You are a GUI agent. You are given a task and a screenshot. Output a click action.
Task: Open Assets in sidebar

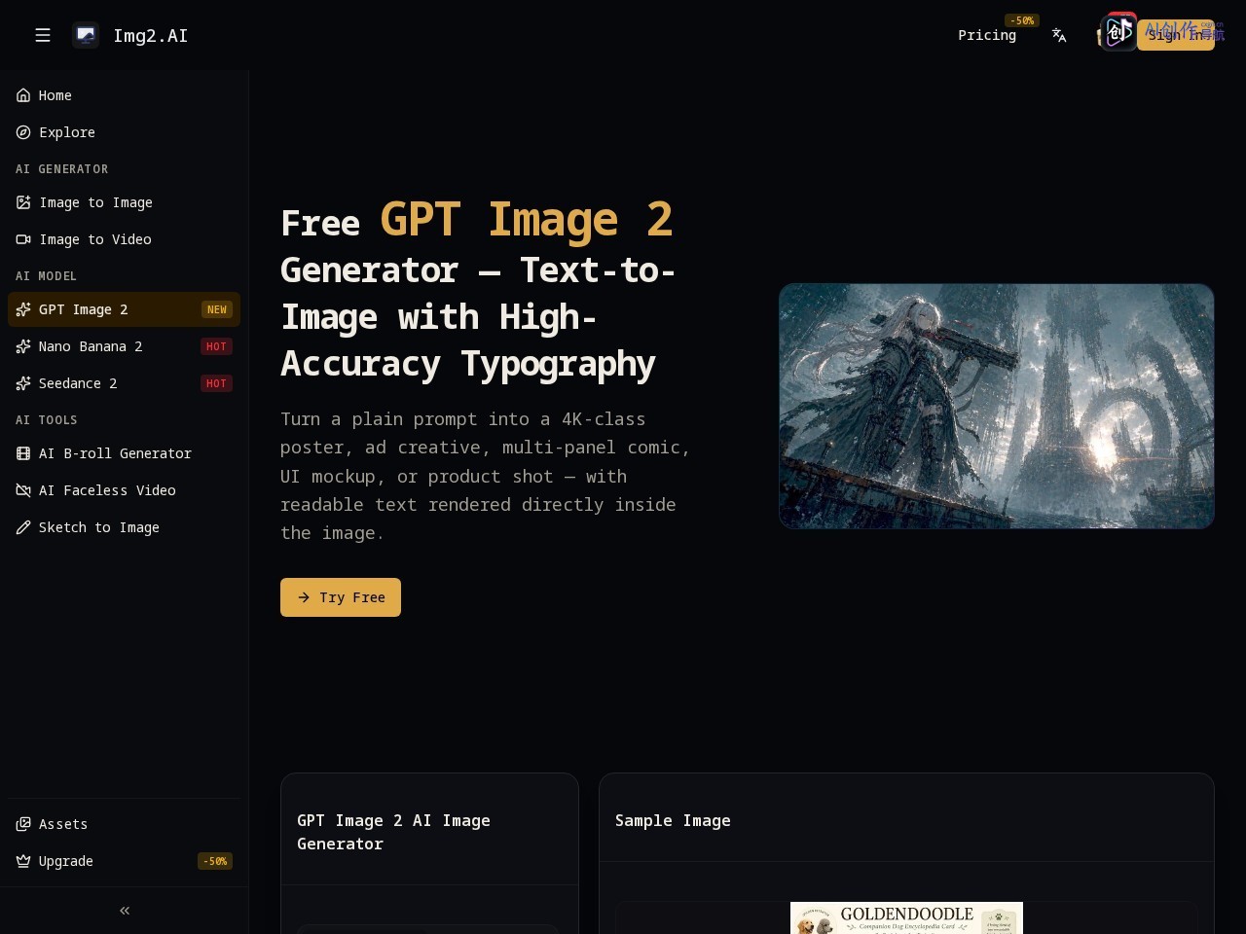point(124,824)
